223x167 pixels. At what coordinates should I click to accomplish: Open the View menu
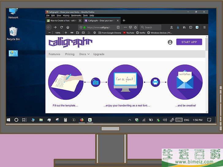coord(59,16)
